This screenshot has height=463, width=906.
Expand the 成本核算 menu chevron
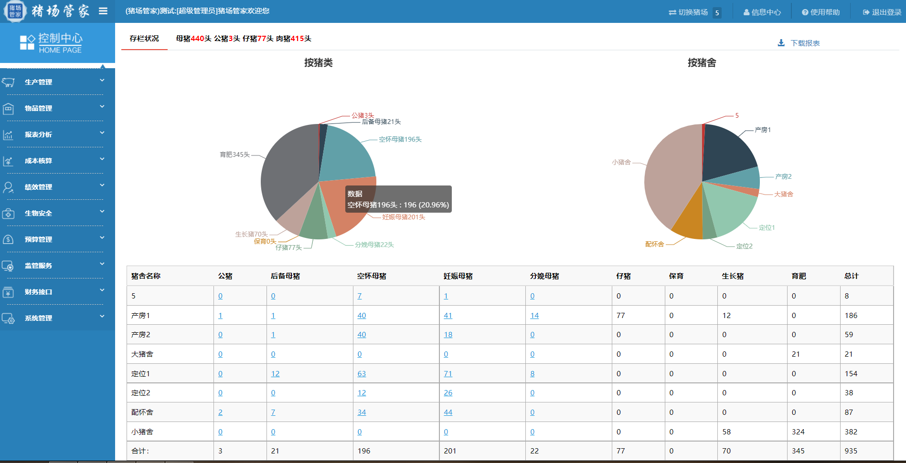(102, 159)
